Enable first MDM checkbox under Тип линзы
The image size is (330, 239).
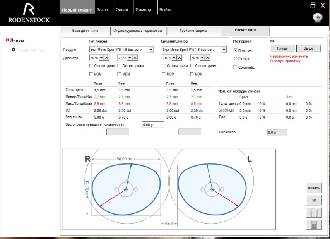(91, 74)
